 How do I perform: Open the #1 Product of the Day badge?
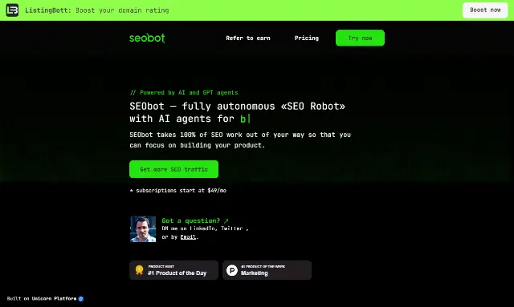173,270
